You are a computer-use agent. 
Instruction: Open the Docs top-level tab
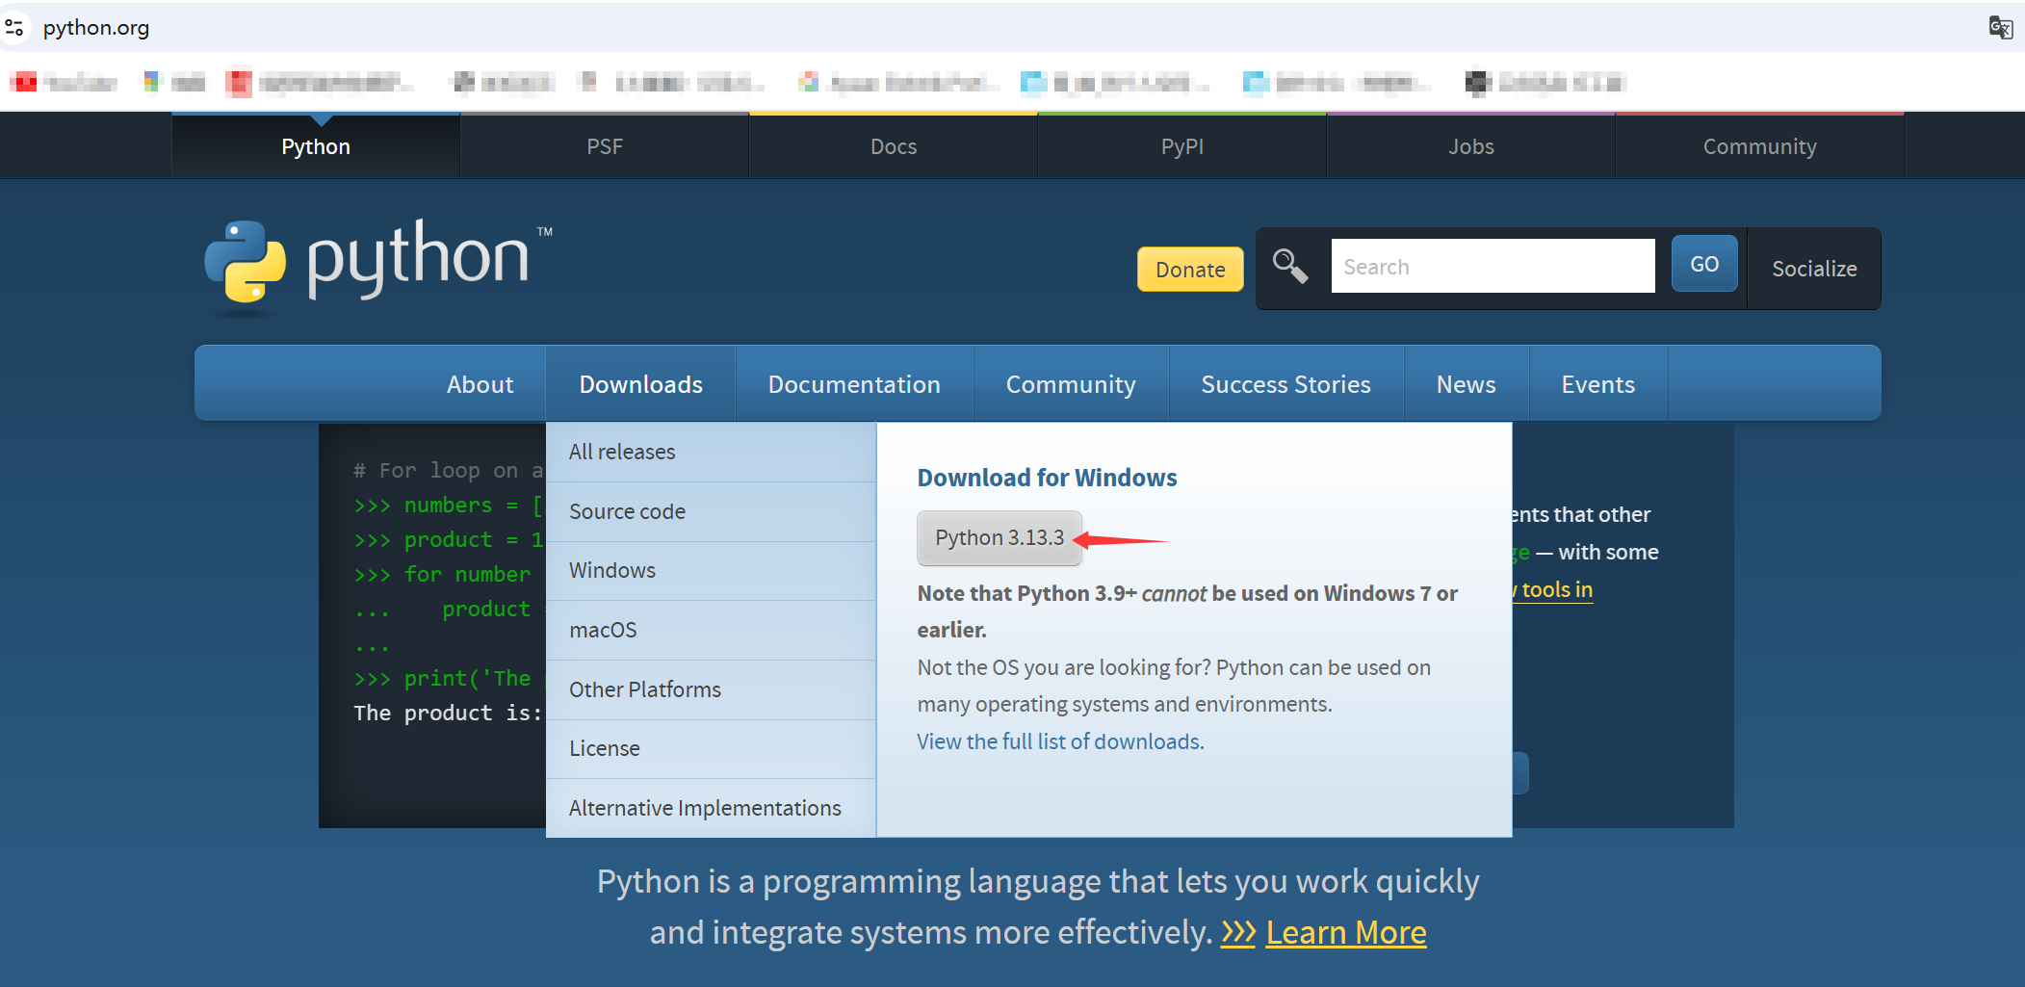[x=894, y=146]
